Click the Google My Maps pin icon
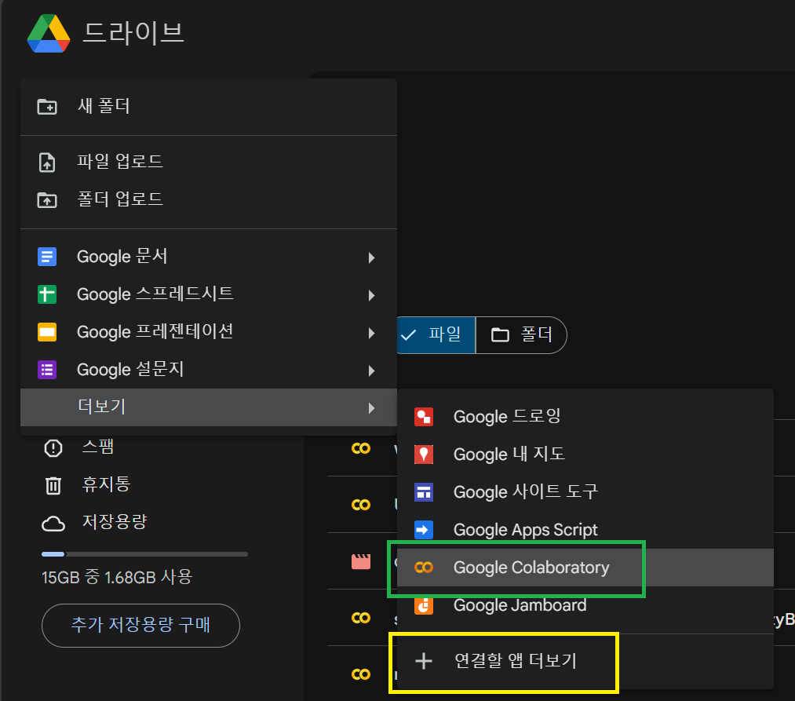 [424, 455]
